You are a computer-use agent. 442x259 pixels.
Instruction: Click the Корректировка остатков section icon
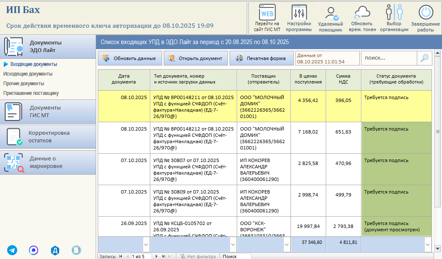pyautogui.click(x=14, y=137)
